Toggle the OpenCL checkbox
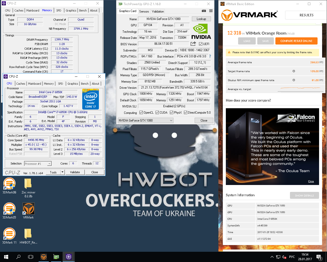Image resolution: width=327 pixels, height=262 pixels. [x=141, y=113]
